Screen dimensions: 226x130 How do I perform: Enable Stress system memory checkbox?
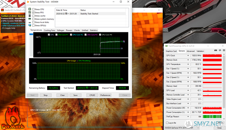click(34, 19)
